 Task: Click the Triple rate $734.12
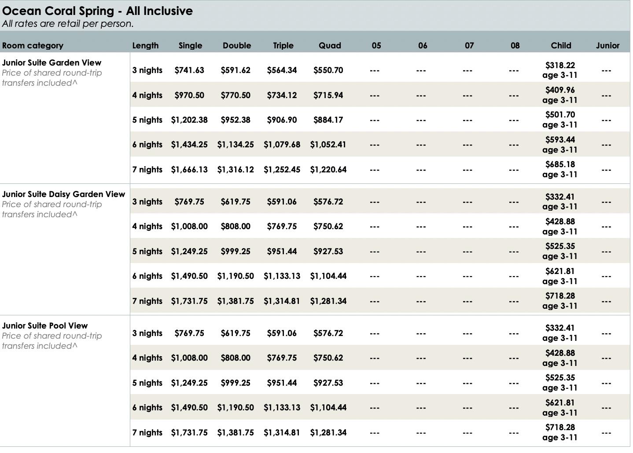(282, 95)
